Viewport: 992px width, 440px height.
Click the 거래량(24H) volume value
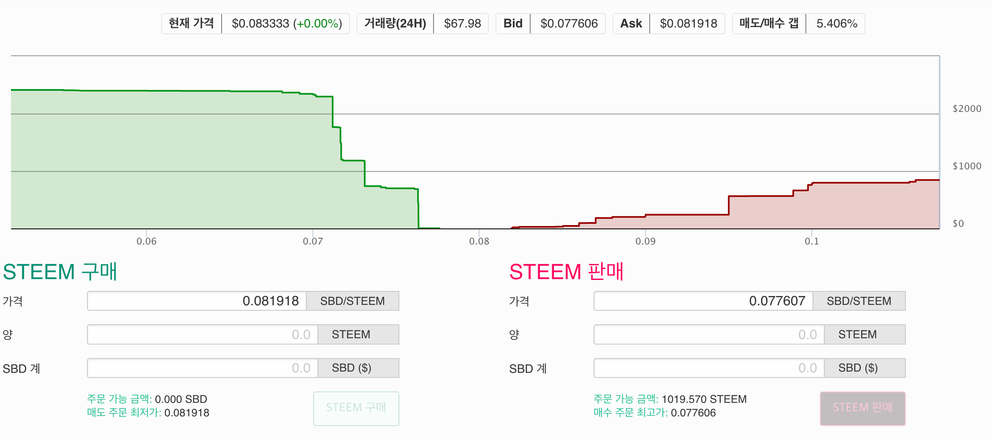coord(462,24)
